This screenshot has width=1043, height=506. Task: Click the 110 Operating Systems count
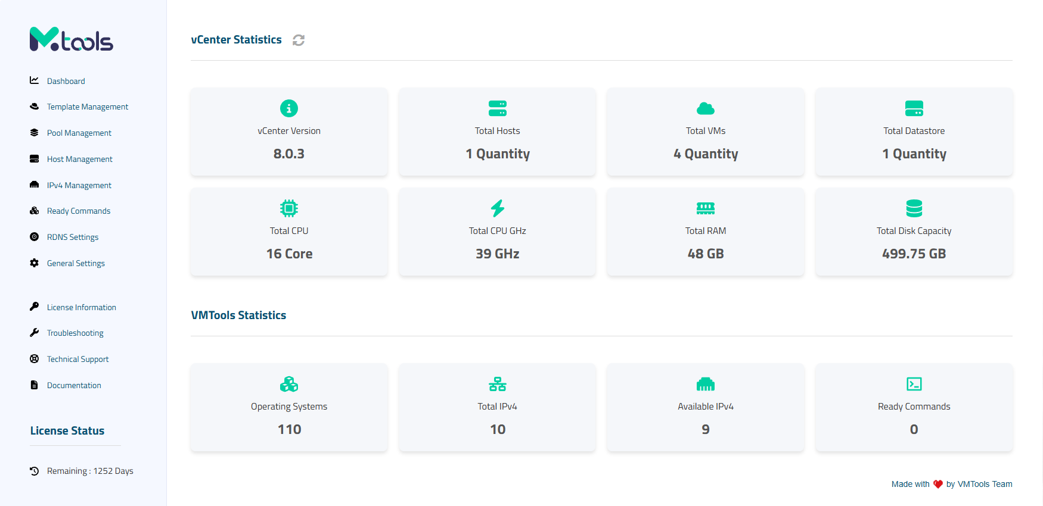[x=289, y=429]
